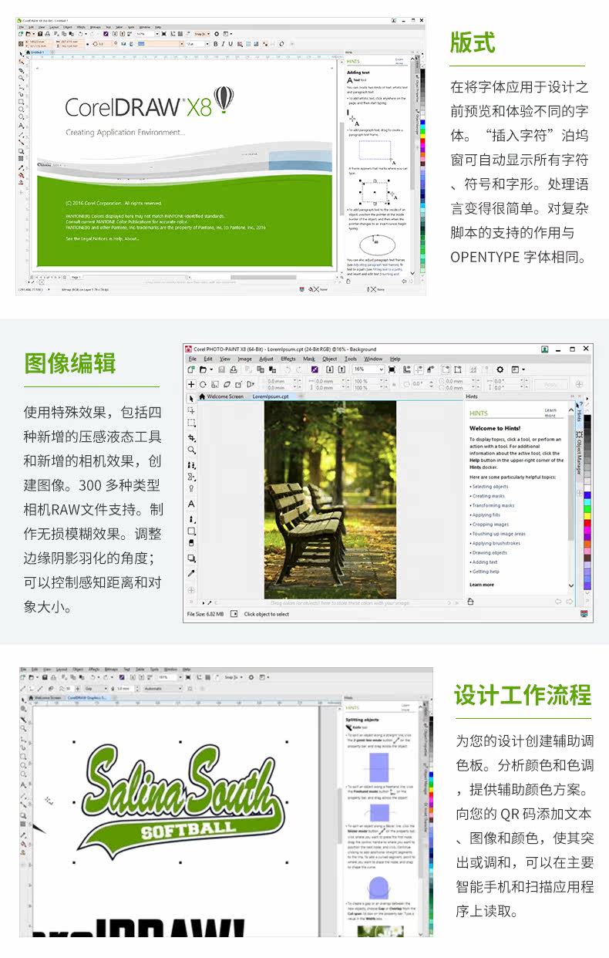Open Cropping images hint link

tap(490, 525)
